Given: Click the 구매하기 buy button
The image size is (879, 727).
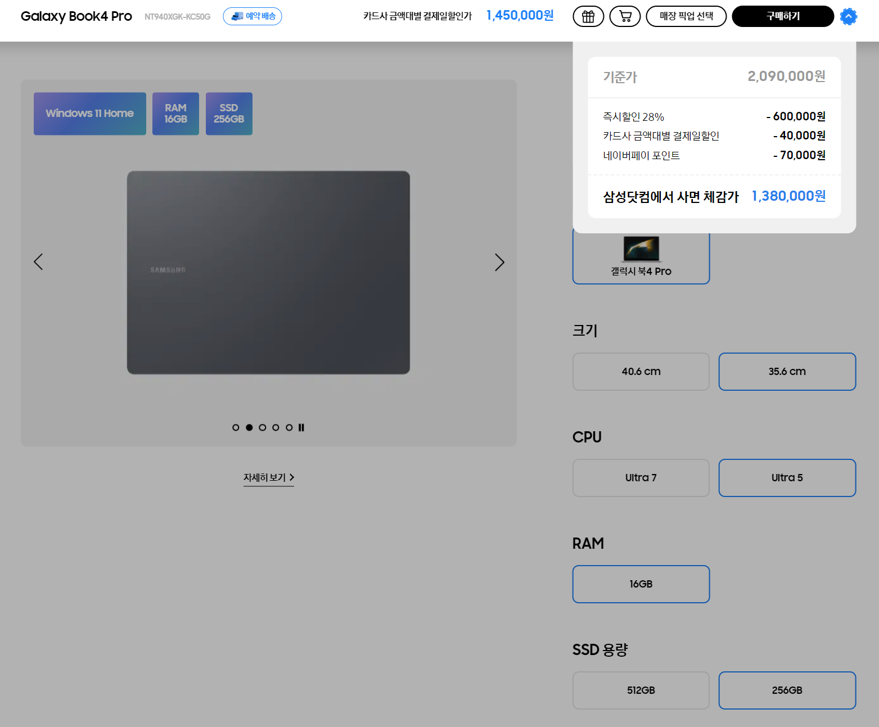Looking at the screenshot, I should pyautogui.click(x=783, y=16).
